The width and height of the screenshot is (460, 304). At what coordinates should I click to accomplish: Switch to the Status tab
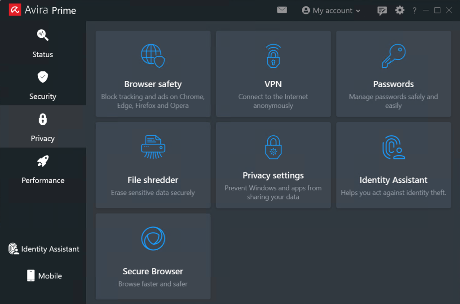[43, 43]
